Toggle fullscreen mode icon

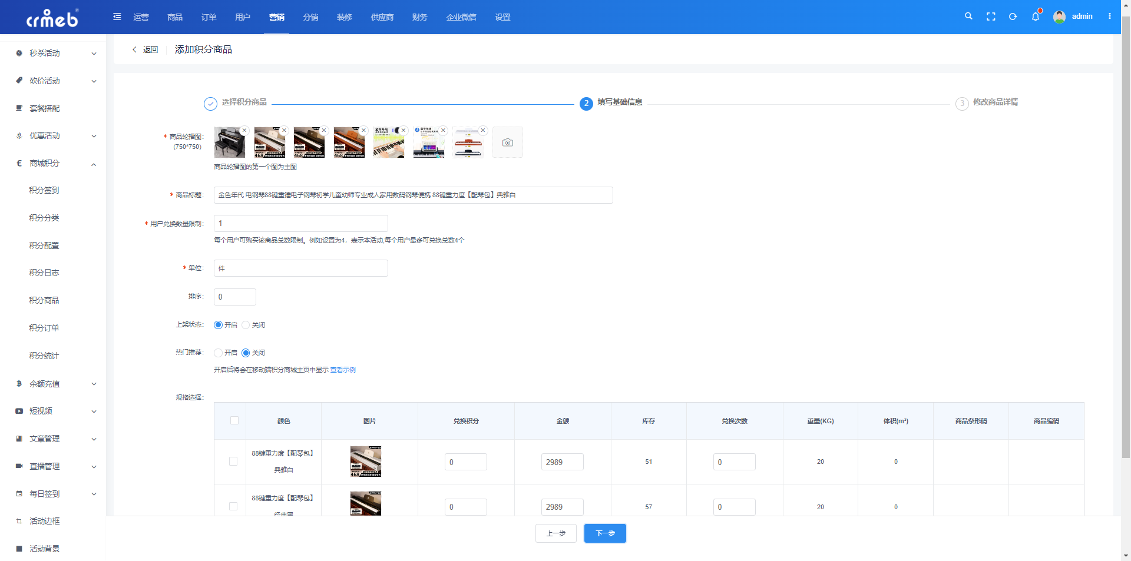(991, 16)
